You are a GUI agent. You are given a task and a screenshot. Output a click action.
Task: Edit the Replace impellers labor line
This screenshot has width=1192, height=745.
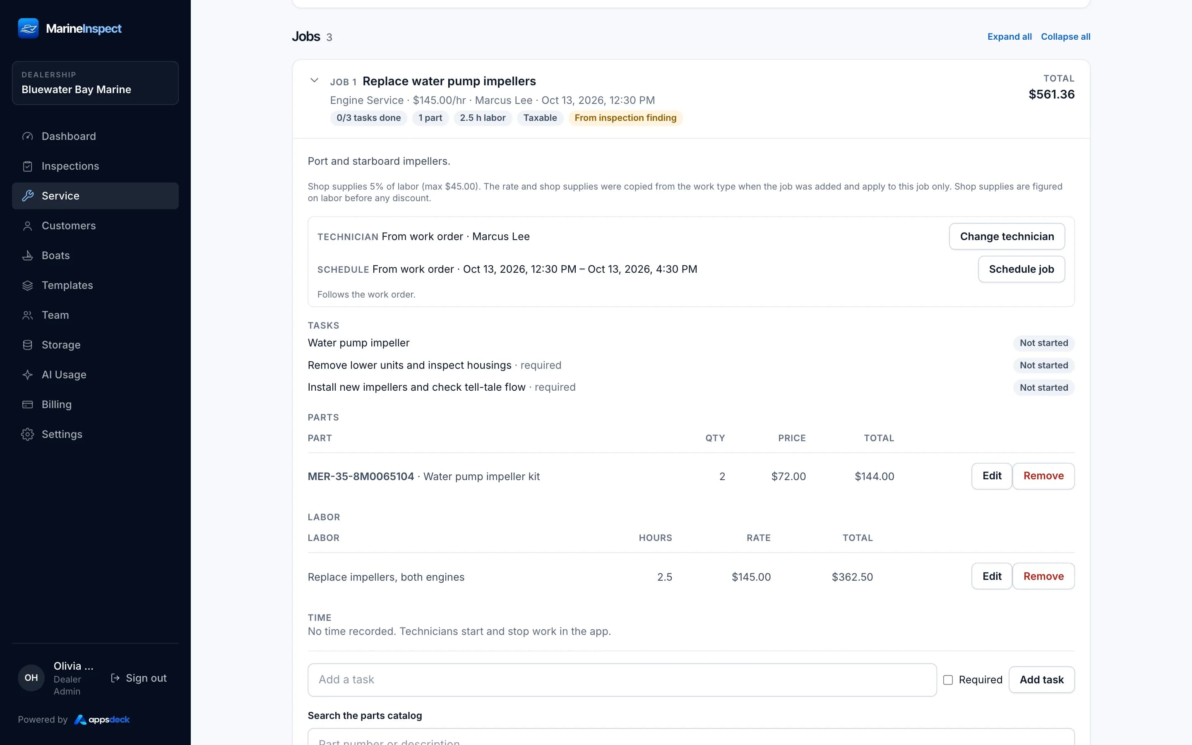point(992,576)
